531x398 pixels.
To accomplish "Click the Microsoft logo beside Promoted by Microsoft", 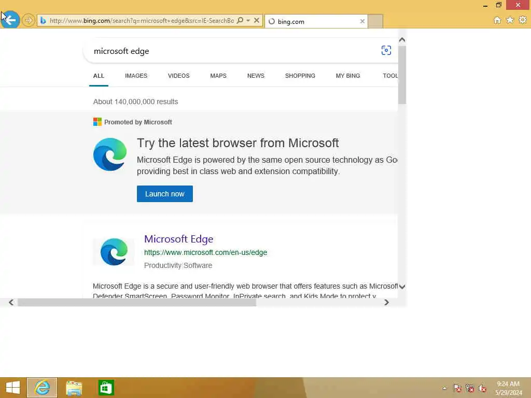I will pyautogui.click(x=97, y=122).
